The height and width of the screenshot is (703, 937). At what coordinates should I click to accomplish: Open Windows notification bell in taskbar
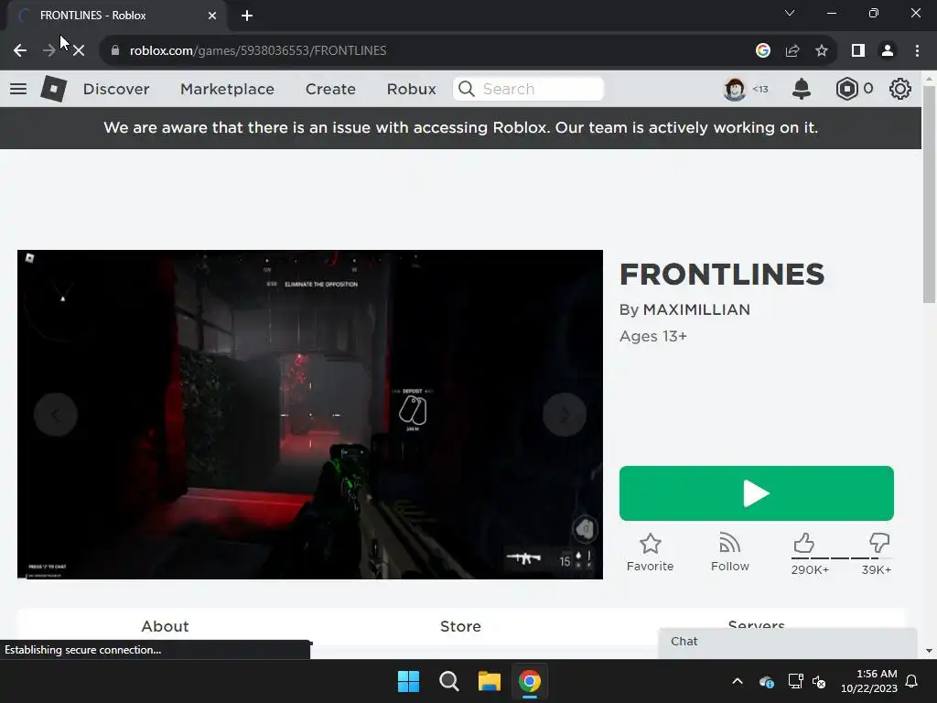point(912,681)
